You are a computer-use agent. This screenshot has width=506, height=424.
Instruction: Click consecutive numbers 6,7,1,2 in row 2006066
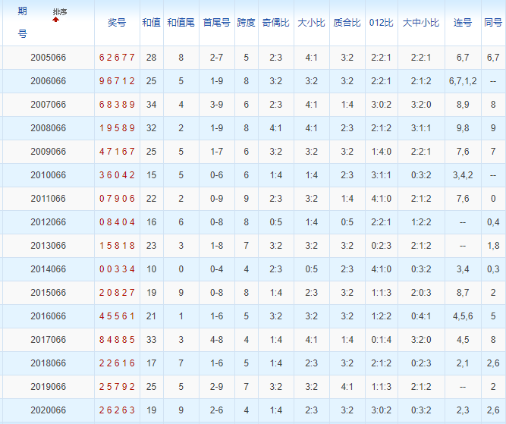[463, 81]
